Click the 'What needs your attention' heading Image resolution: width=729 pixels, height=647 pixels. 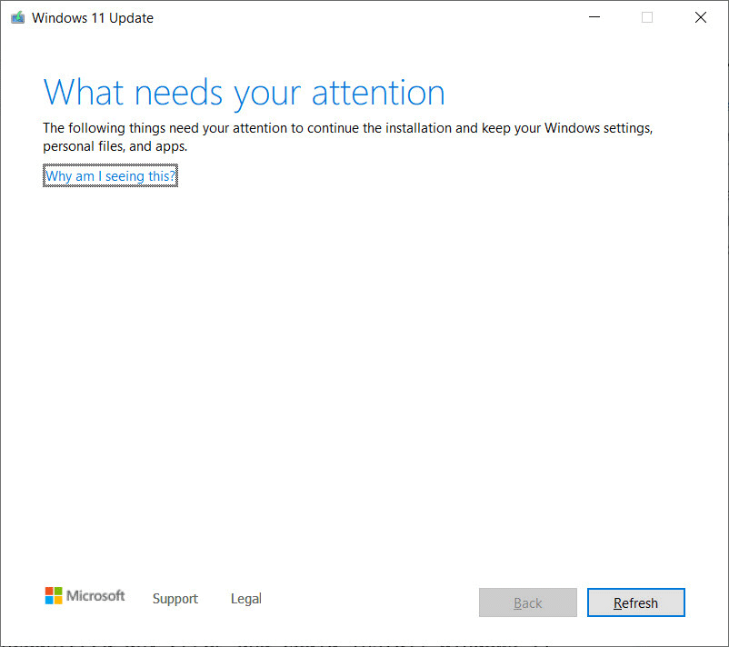tap(245, 94)
